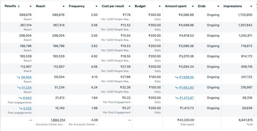Open the Reach column dropdown arrow
The height and width of the screenshot is (131, 257).
pos(63,6)
